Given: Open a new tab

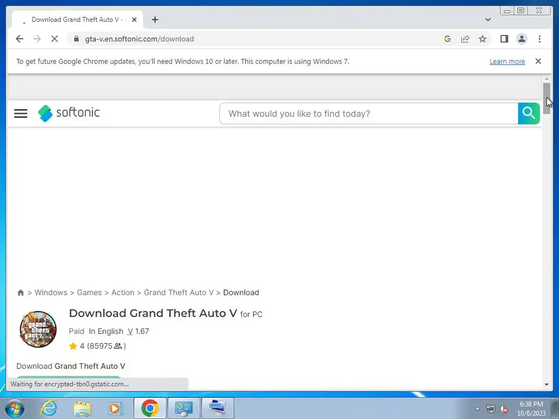Looking at the screenshot, I should 154,20.
